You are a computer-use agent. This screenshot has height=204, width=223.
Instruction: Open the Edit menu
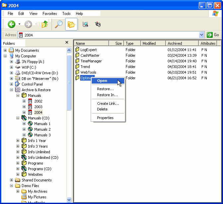21,14
